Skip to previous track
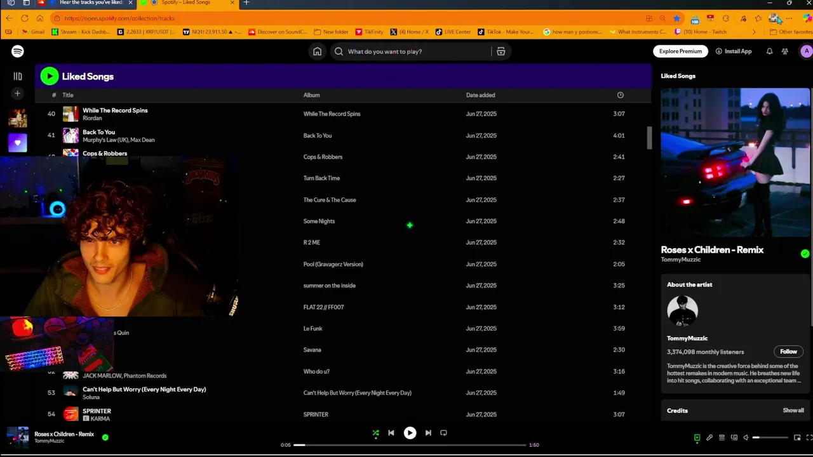This screenshot has width=813, height=457. [391, 433]
